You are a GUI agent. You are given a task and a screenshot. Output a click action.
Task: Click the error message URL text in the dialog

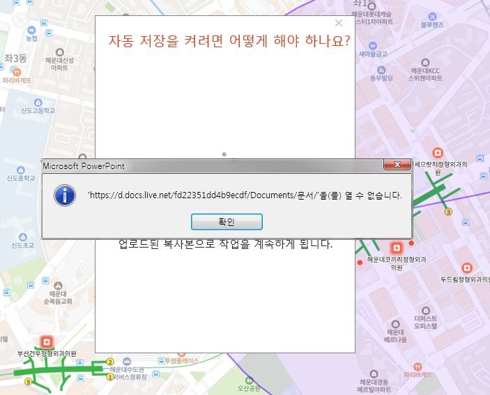click(245, 195)
